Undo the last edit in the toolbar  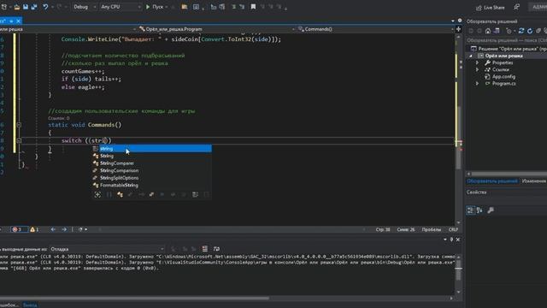45,7
